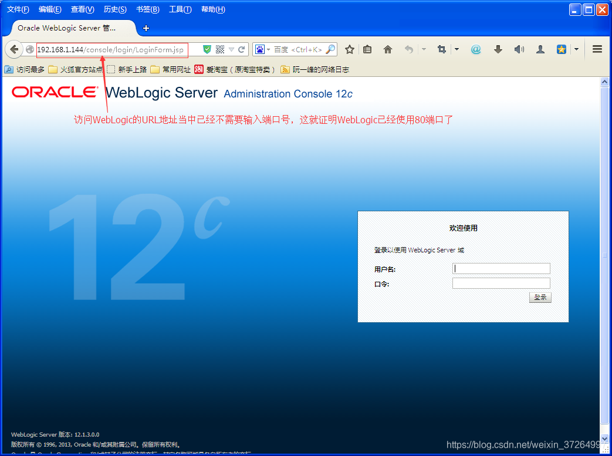Click the 百度 search box
612x456 pixels.
298,49
